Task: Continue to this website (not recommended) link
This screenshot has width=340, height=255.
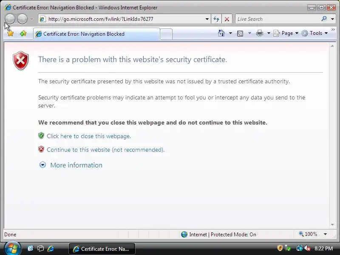Action: pyautogui.click(x=105, y=150)
